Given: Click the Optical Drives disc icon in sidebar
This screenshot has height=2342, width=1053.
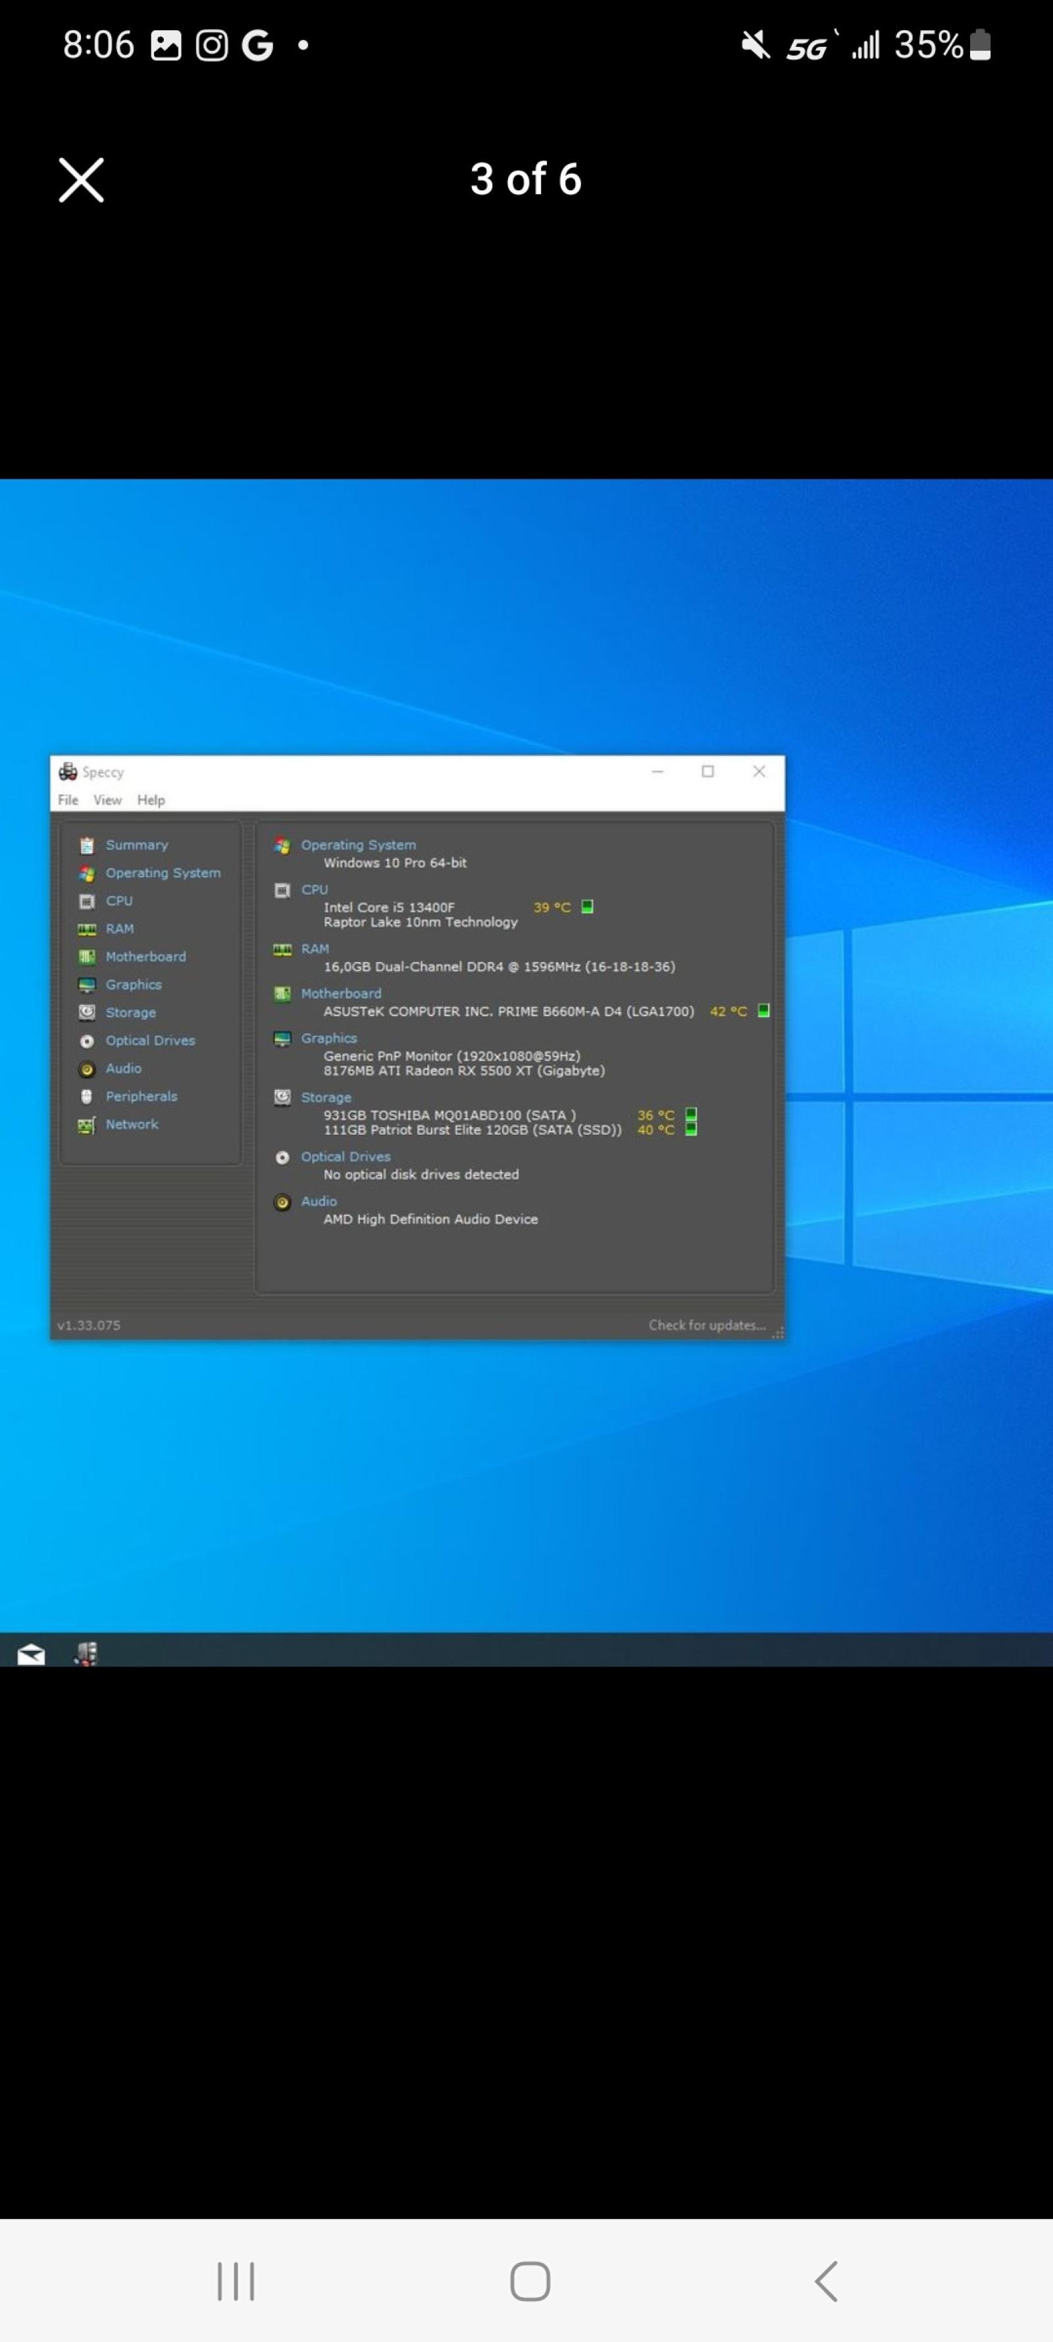Looking at the screenshot, I should [86, 1041].
